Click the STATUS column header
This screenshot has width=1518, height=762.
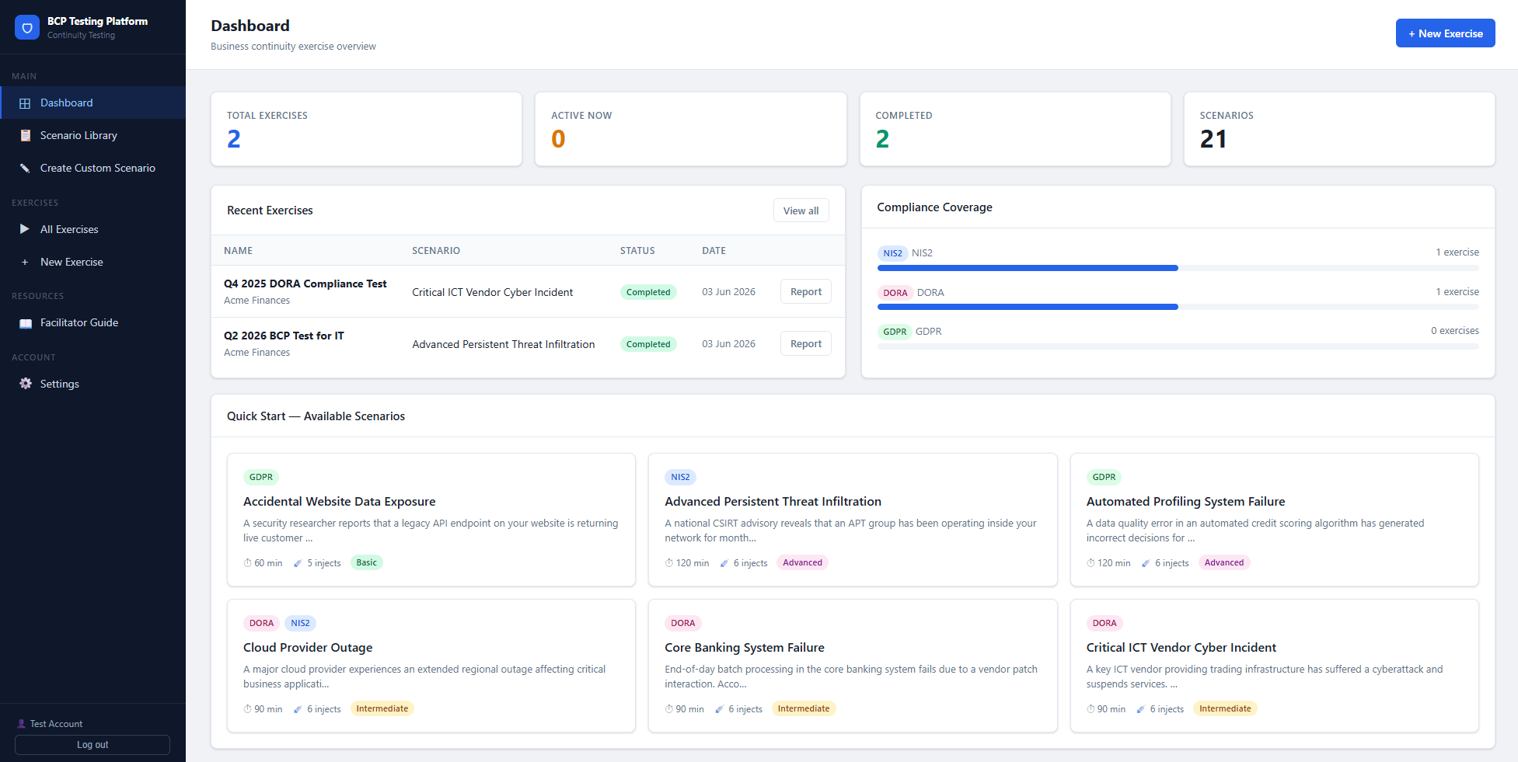click(637, 251)
